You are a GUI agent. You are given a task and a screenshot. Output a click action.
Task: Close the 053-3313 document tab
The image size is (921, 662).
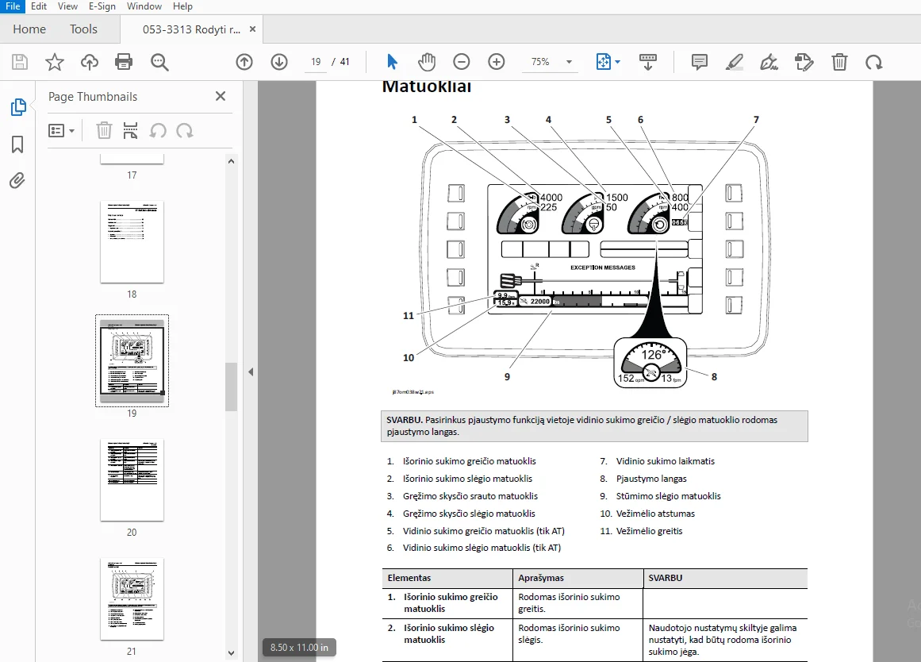(252, 29)
